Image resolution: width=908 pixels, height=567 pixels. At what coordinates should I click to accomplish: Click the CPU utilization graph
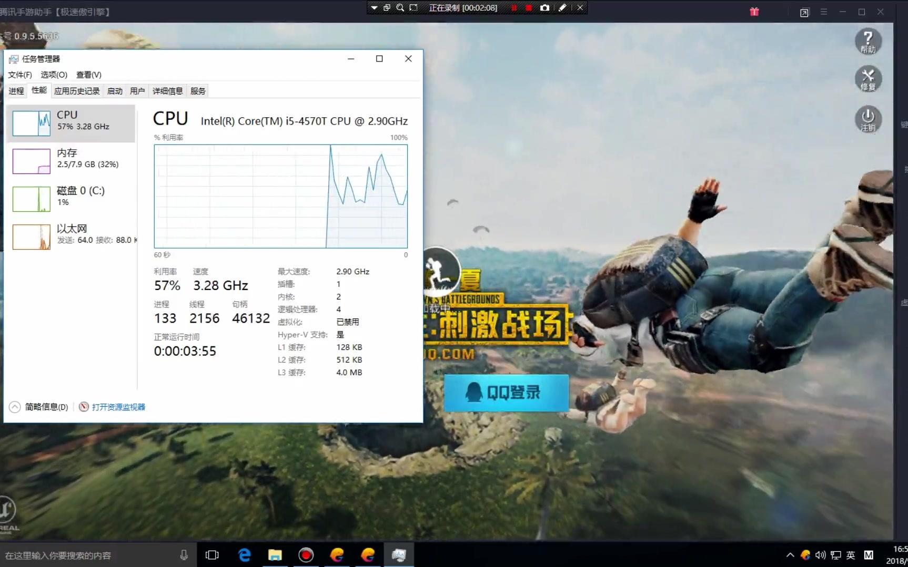[280, 196]
